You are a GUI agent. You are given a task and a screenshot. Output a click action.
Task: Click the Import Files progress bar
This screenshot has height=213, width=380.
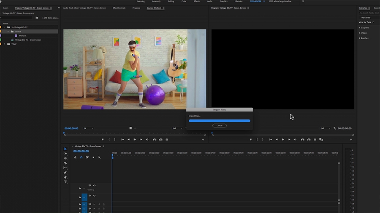tap(219, 121)
